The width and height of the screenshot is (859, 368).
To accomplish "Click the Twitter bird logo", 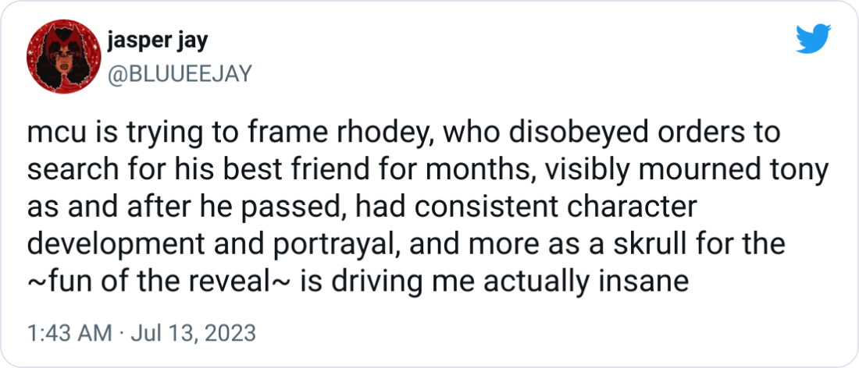I will 813,39.
